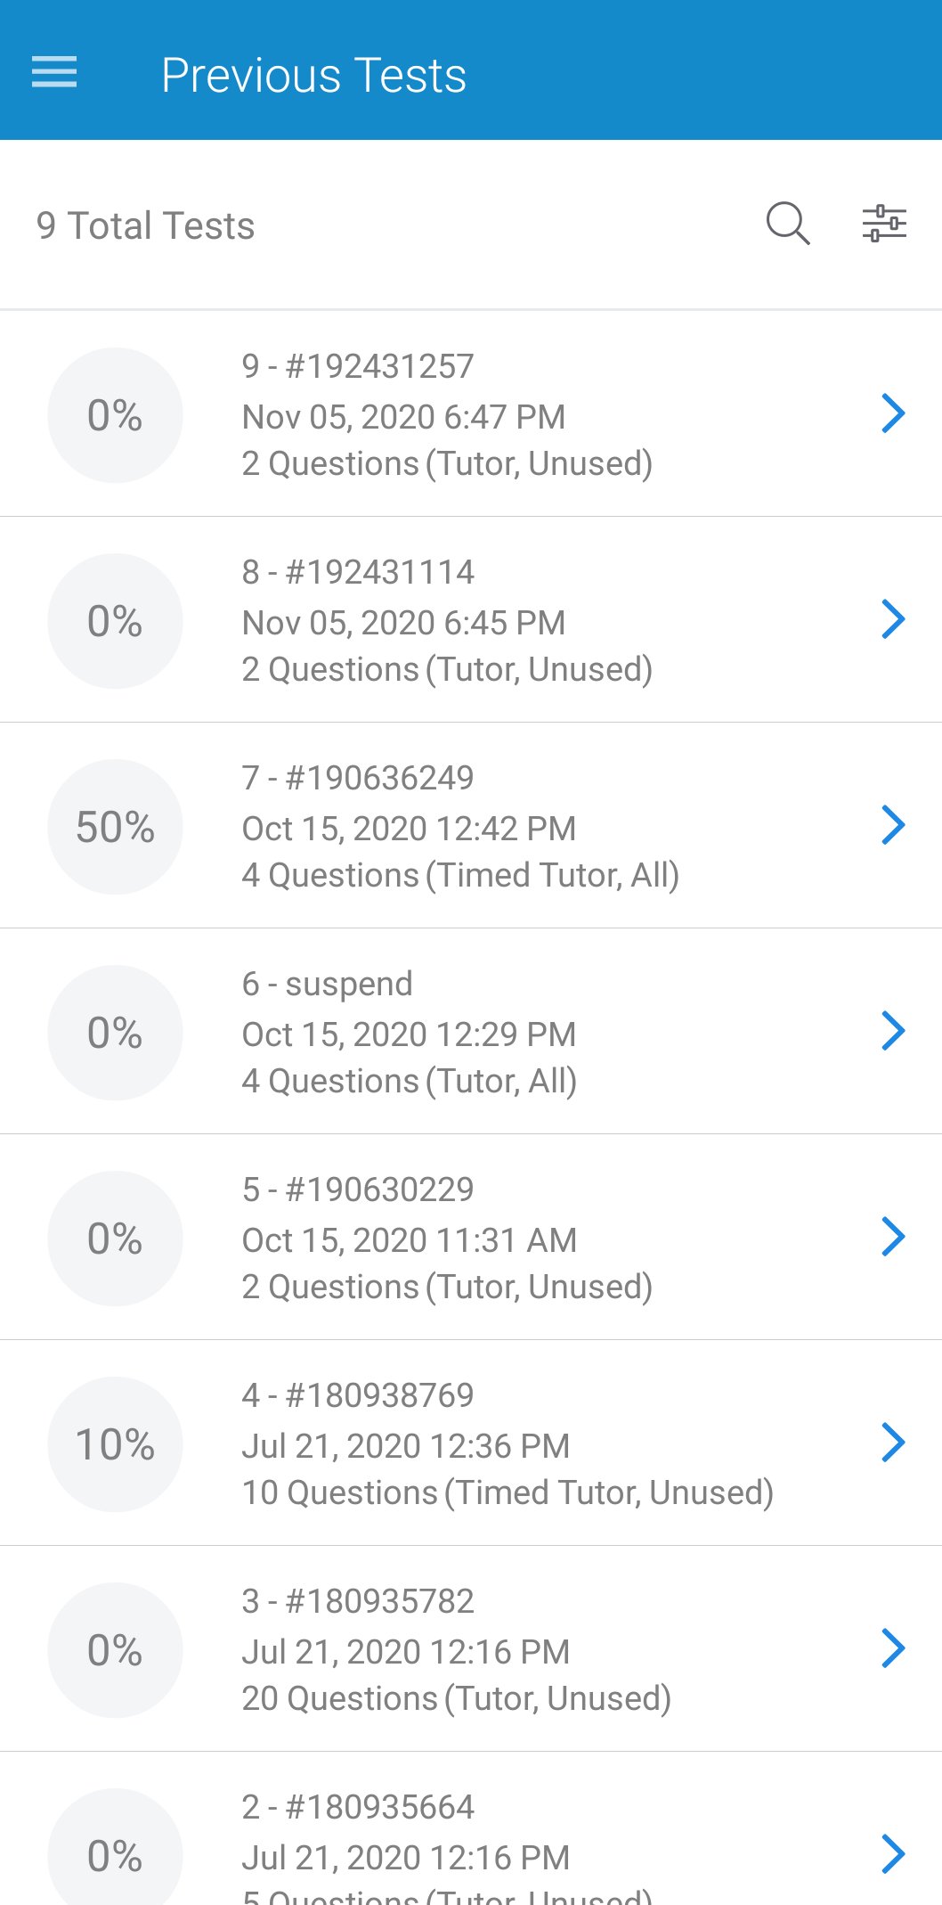Tap the 50% score circle
The image size is (942, 1905).
coord(115,827)
